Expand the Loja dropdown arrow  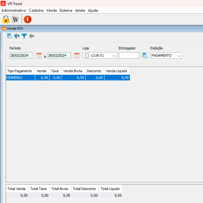click(114, 56)
